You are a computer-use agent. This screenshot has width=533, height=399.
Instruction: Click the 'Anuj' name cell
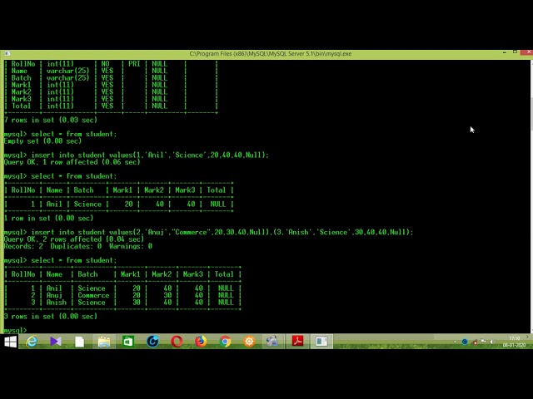[x=54, y=295]
